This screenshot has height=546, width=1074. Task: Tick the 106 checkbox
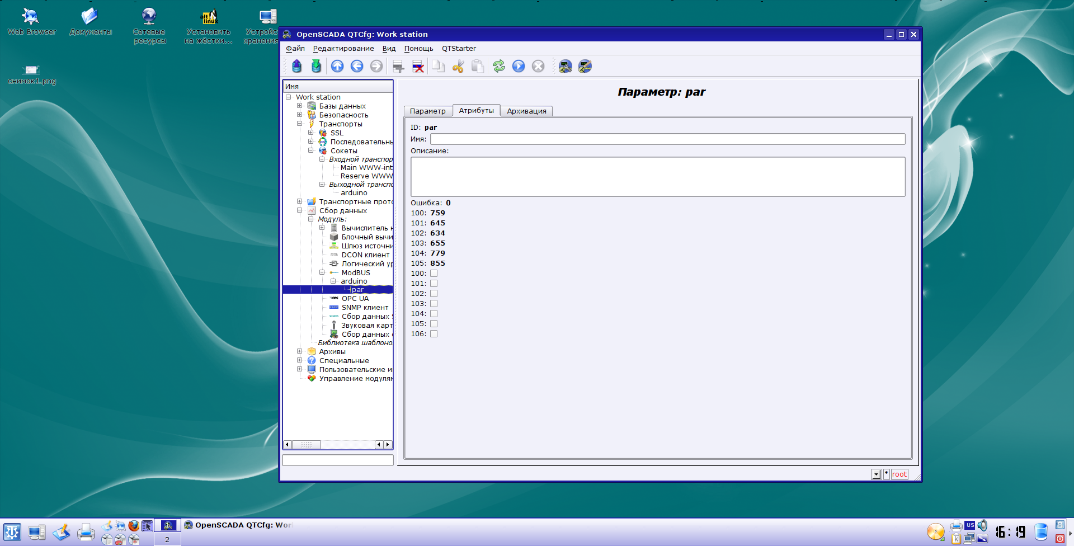(434, 334)
